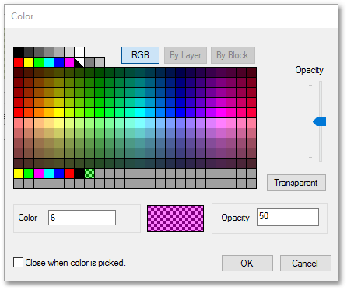Select the RGB color mode button

point(140,55)
